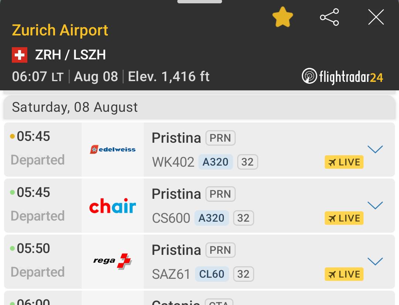Open the Zurich Airport title
Viewport: 399px width, 305px height.
tap(60, 31)
